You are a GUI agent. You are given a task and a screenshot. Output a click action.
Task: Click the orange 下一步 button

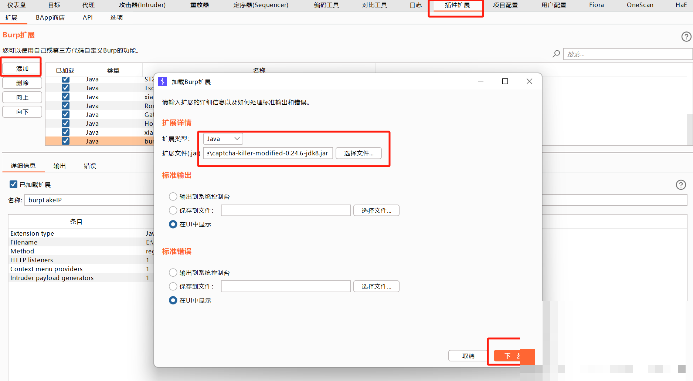[514, 356]
